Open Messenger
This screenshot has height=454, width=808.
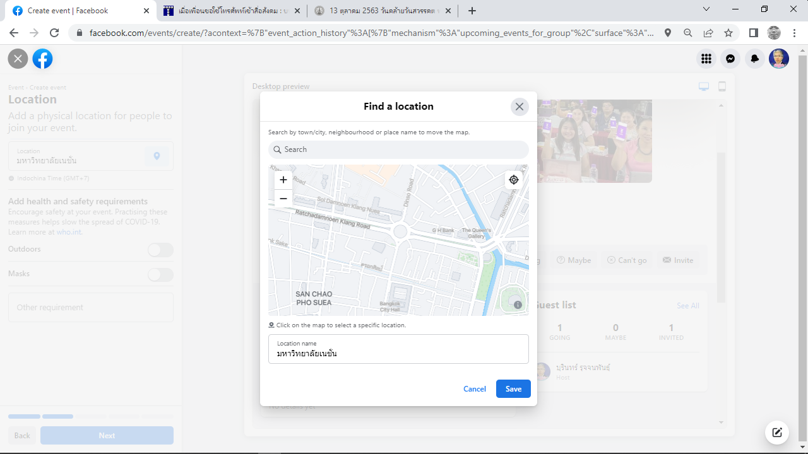coord(730,59)
